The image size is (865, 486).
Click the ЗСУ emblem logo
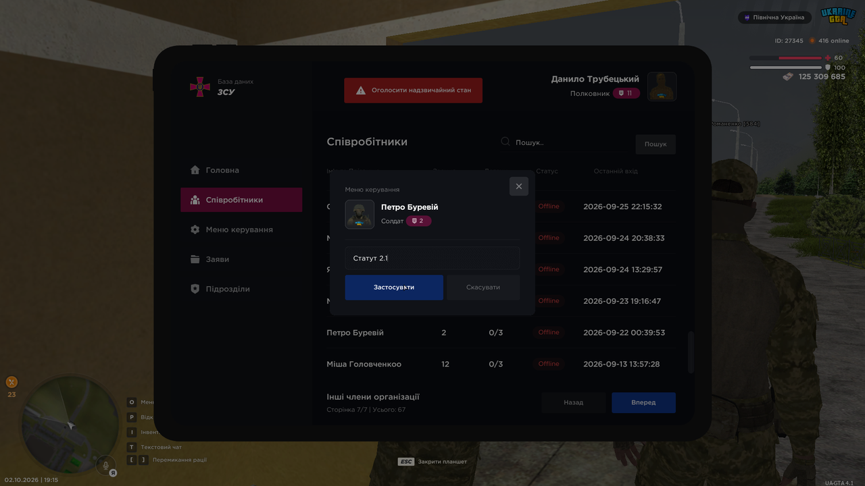199,86
